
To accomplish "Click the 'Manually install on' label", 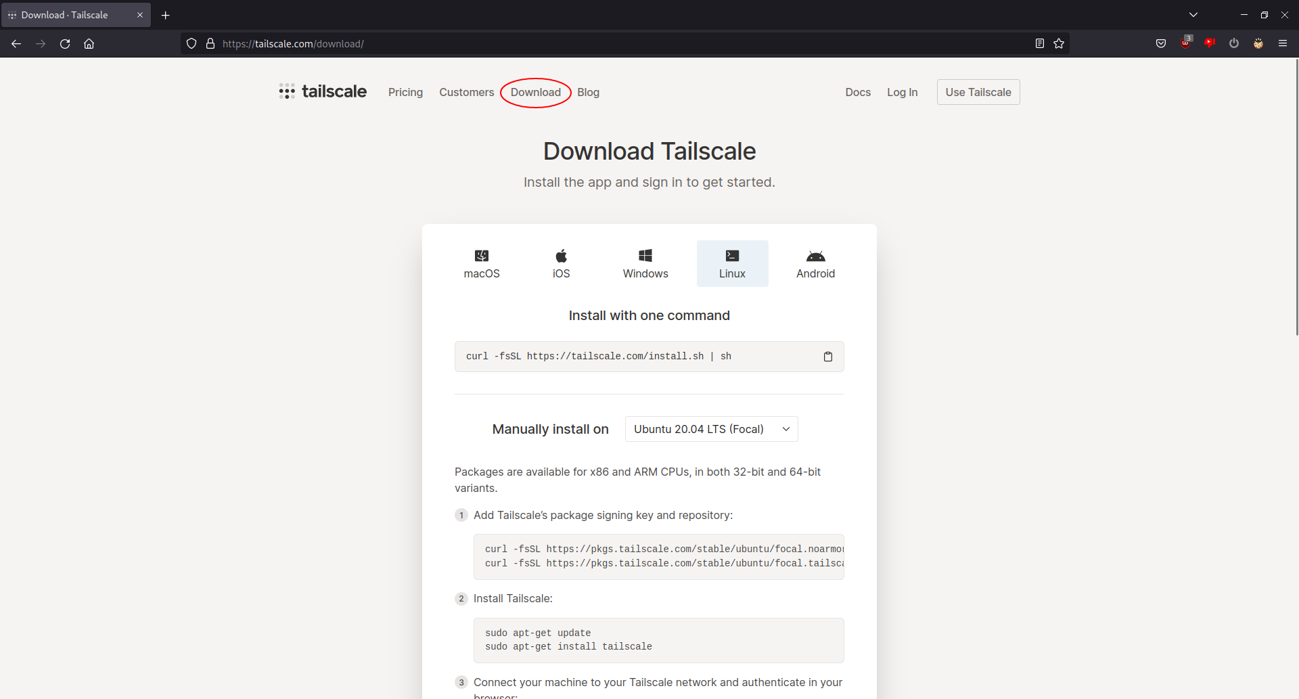I will pos(551,429).
